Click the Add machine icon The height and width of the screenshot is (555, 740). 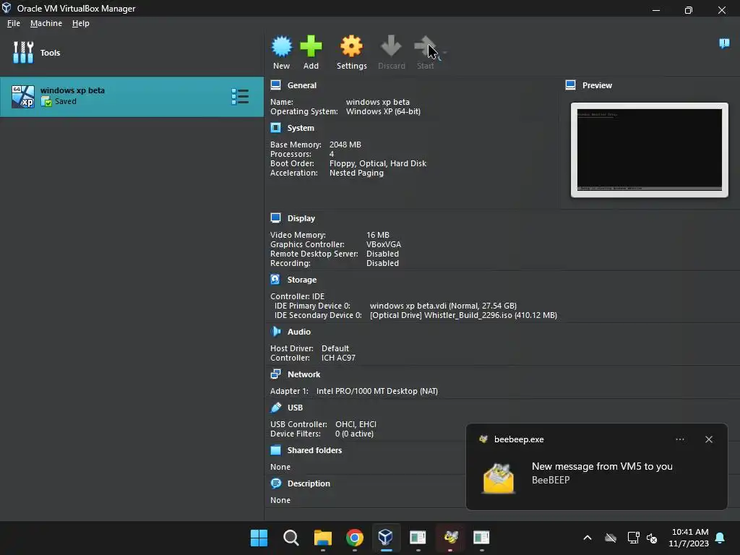coord(311,47)
